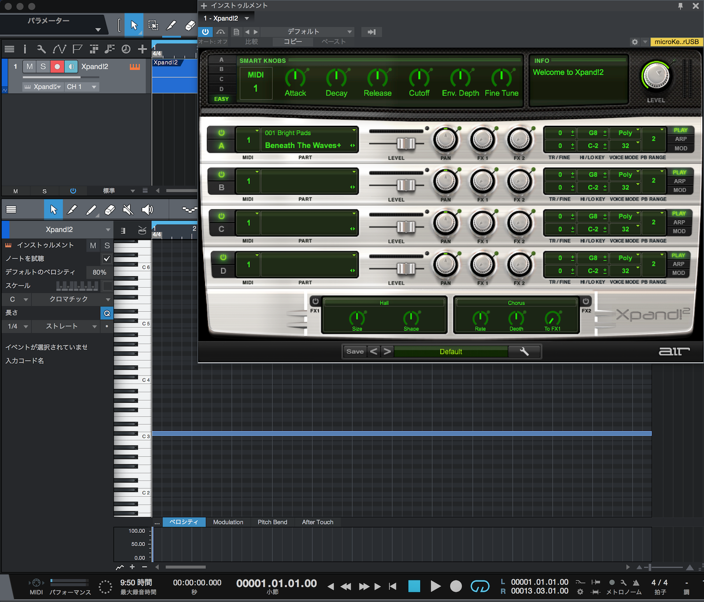Toggle FX1 power button
This screenshot has height=602, width=704.
click(315, 301)
